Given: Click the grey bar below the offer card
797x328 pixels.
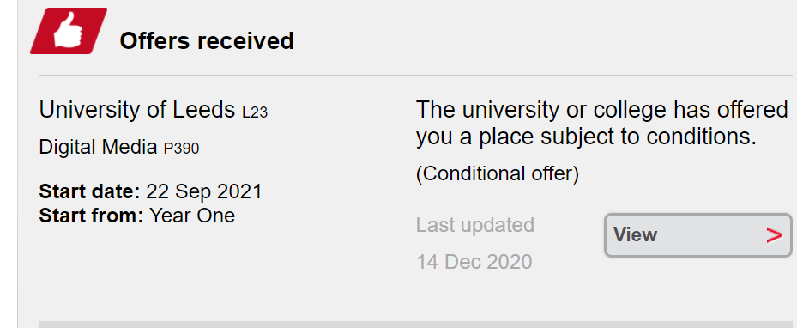Looking at the screenshot, I should tap(415, 325).
